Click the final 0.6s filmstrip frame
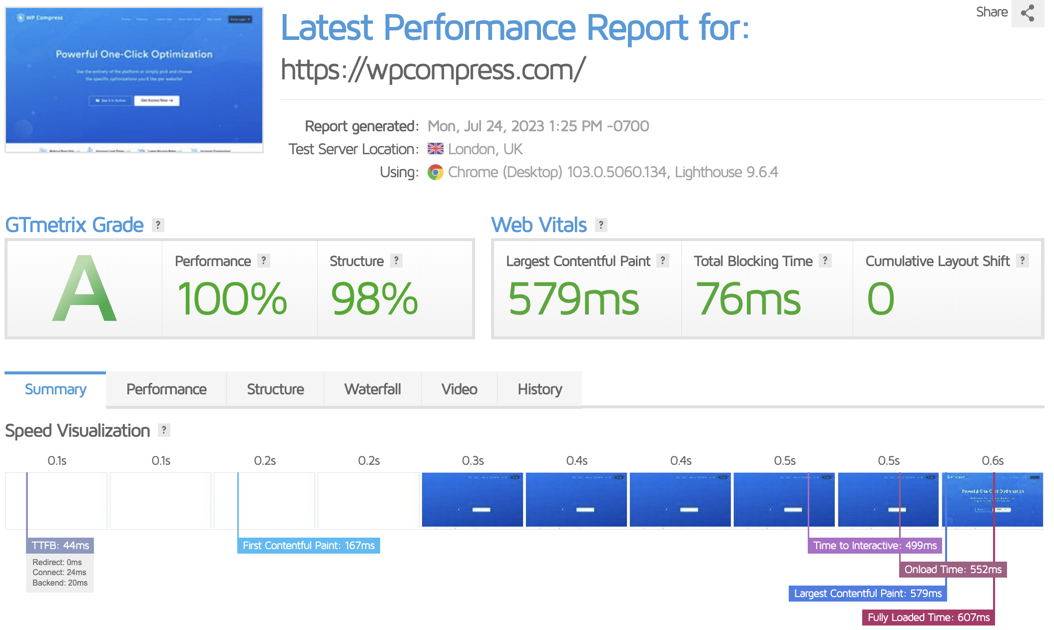 tap(993, 500)
